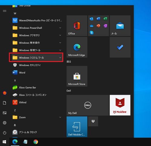Expand the Windows システム ツール chevron
This screenshot has width=151, height=146.
click(60, 58)
